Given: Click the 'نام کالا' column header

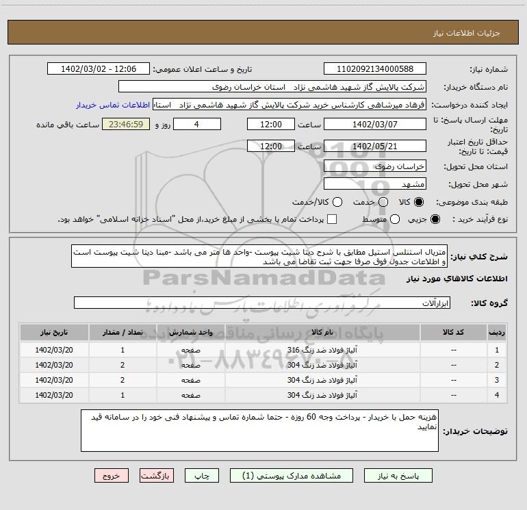Looking at the screenshot, I should coord(322,332).
